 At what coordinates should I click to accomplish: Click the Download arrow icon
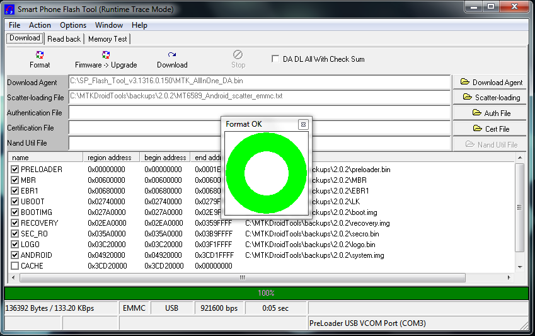tap(172, 55)
